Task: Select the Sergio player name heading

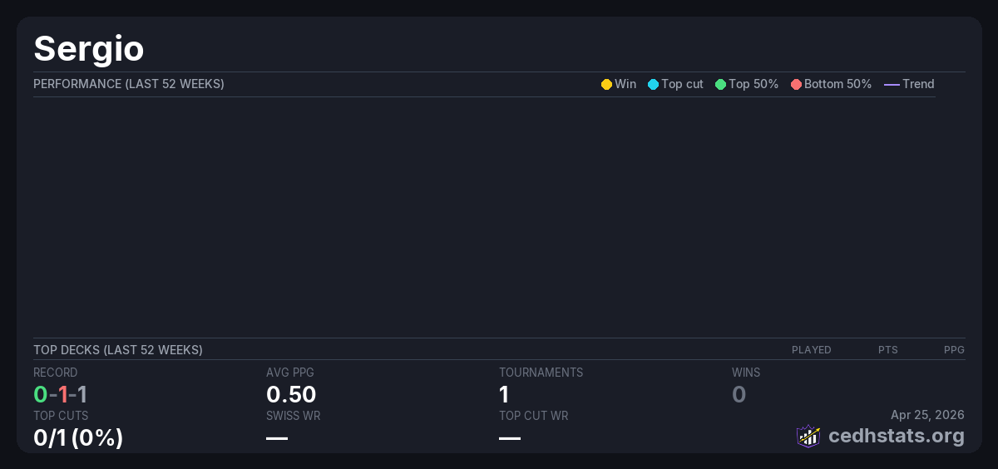Action: 89,48
